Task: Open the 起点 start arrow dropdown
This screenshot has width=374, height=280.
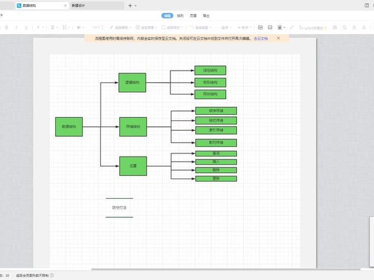Action: pos(223,28)
